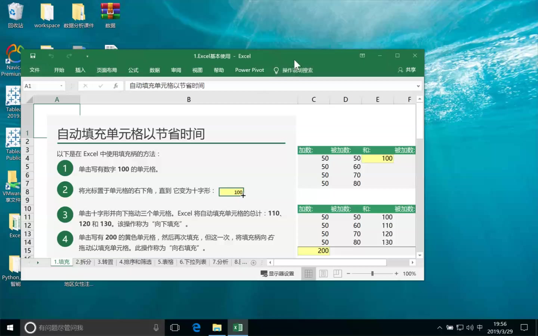This screenshot has height=336, width=538.
Task: Select Page Break Preview in the status bar
Action: [x=337, y=273]
